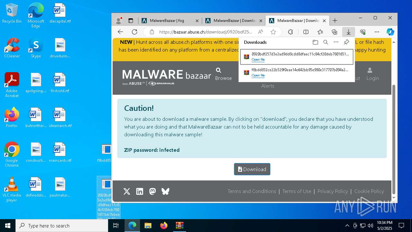Open Windows Start menu
Screen dimensions: 412x232
(8, 226)
